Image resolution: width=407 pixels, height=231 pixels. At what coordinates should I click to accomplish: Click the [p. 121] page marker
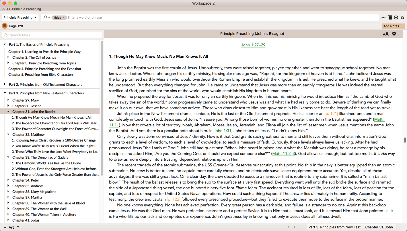(331, 113)
